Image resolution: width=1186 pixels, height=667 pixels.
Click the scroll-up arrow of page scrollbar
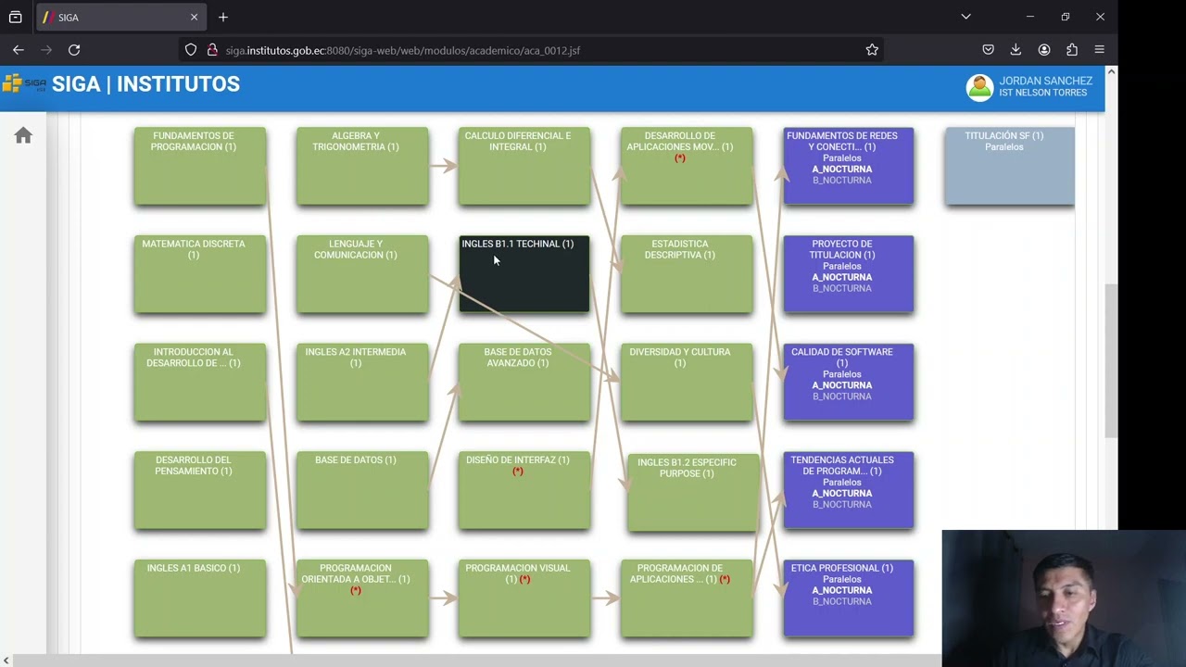click(1111, 72)
